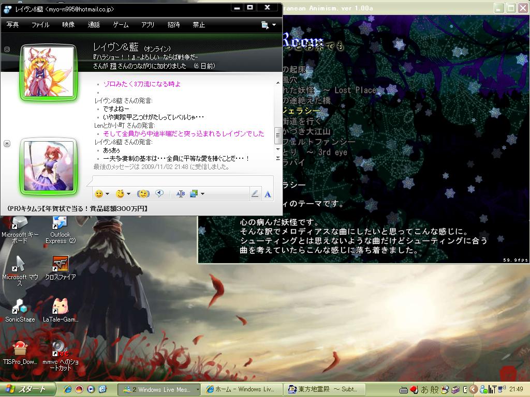
Task: Open TISPro_Dow... desktop icon
Action: [20, 353]
